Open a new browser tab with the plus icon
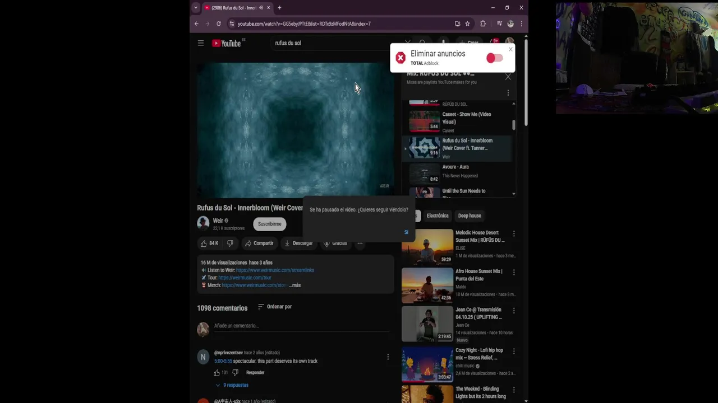718x403 pixels. click(x=279, y=8)
